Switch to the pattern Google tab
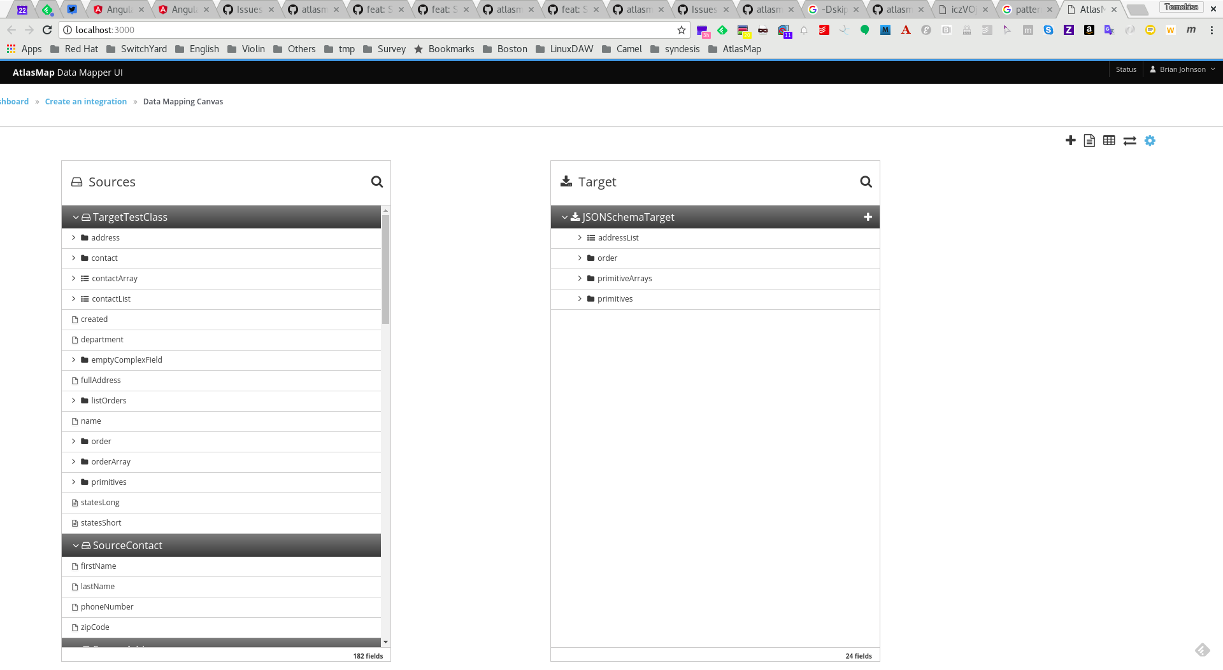 tap(1026, 10)
